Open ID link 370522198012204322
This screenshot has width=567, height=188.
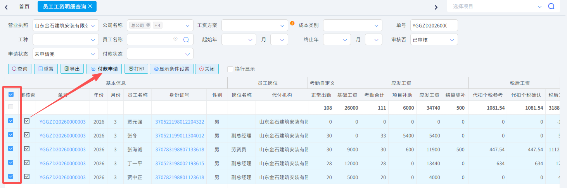pyautogui.click(x=180, y=122)
